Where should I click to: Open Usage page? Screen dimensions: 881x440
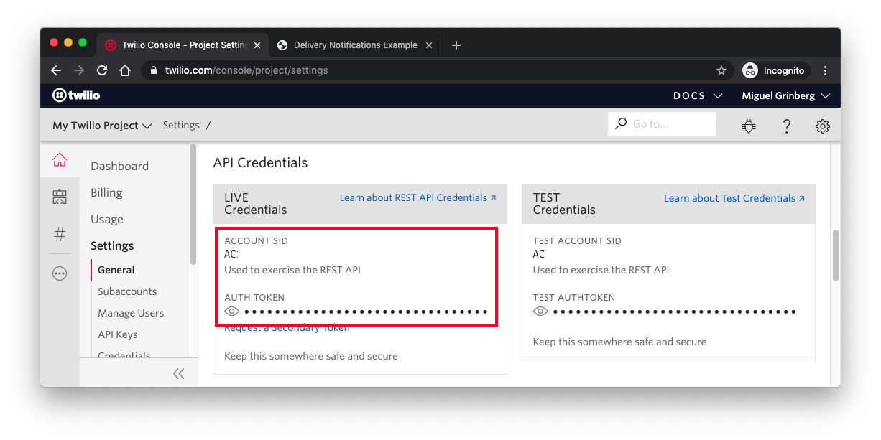(107, 219)
